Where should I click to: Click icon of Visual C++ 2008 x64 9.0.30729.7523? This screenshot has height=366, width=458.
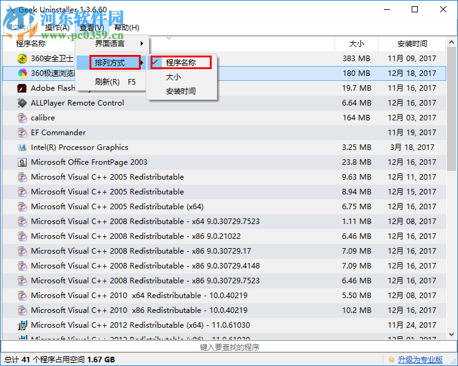[x=22, y=222]
